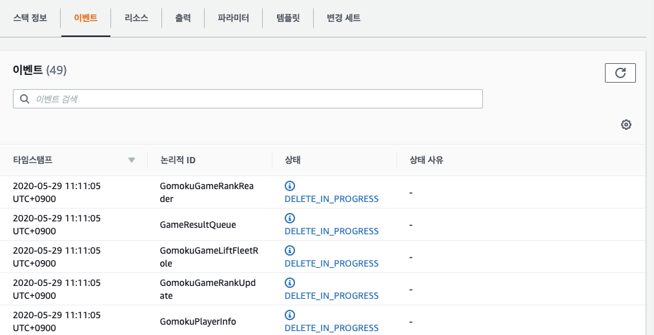Viewport: 654px width, 335px height.
Task: Switch to the 리소스 tab
Action: [x=136, y=18]
